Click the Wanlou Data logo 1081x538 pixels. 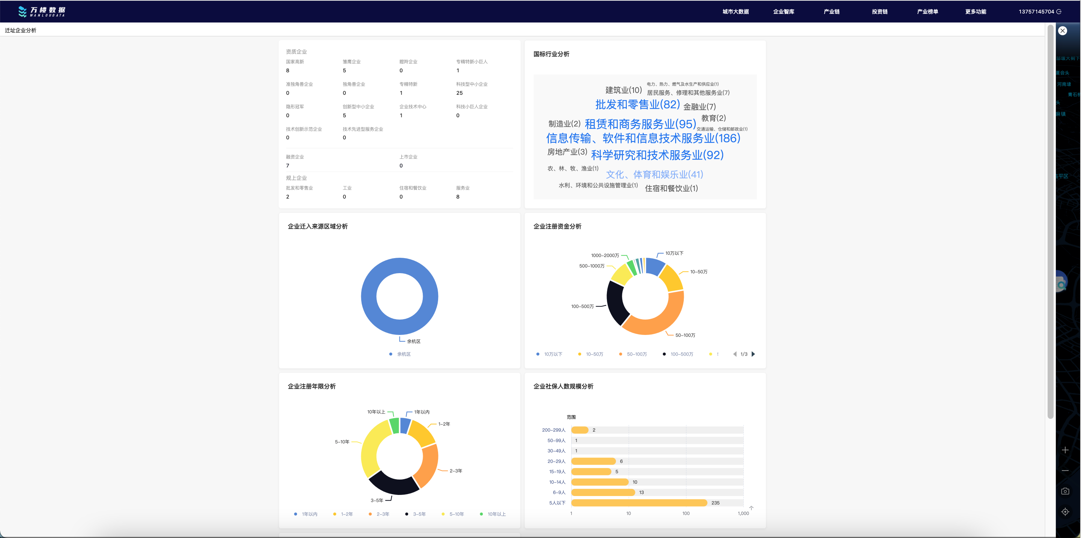[x=42, y=11]
